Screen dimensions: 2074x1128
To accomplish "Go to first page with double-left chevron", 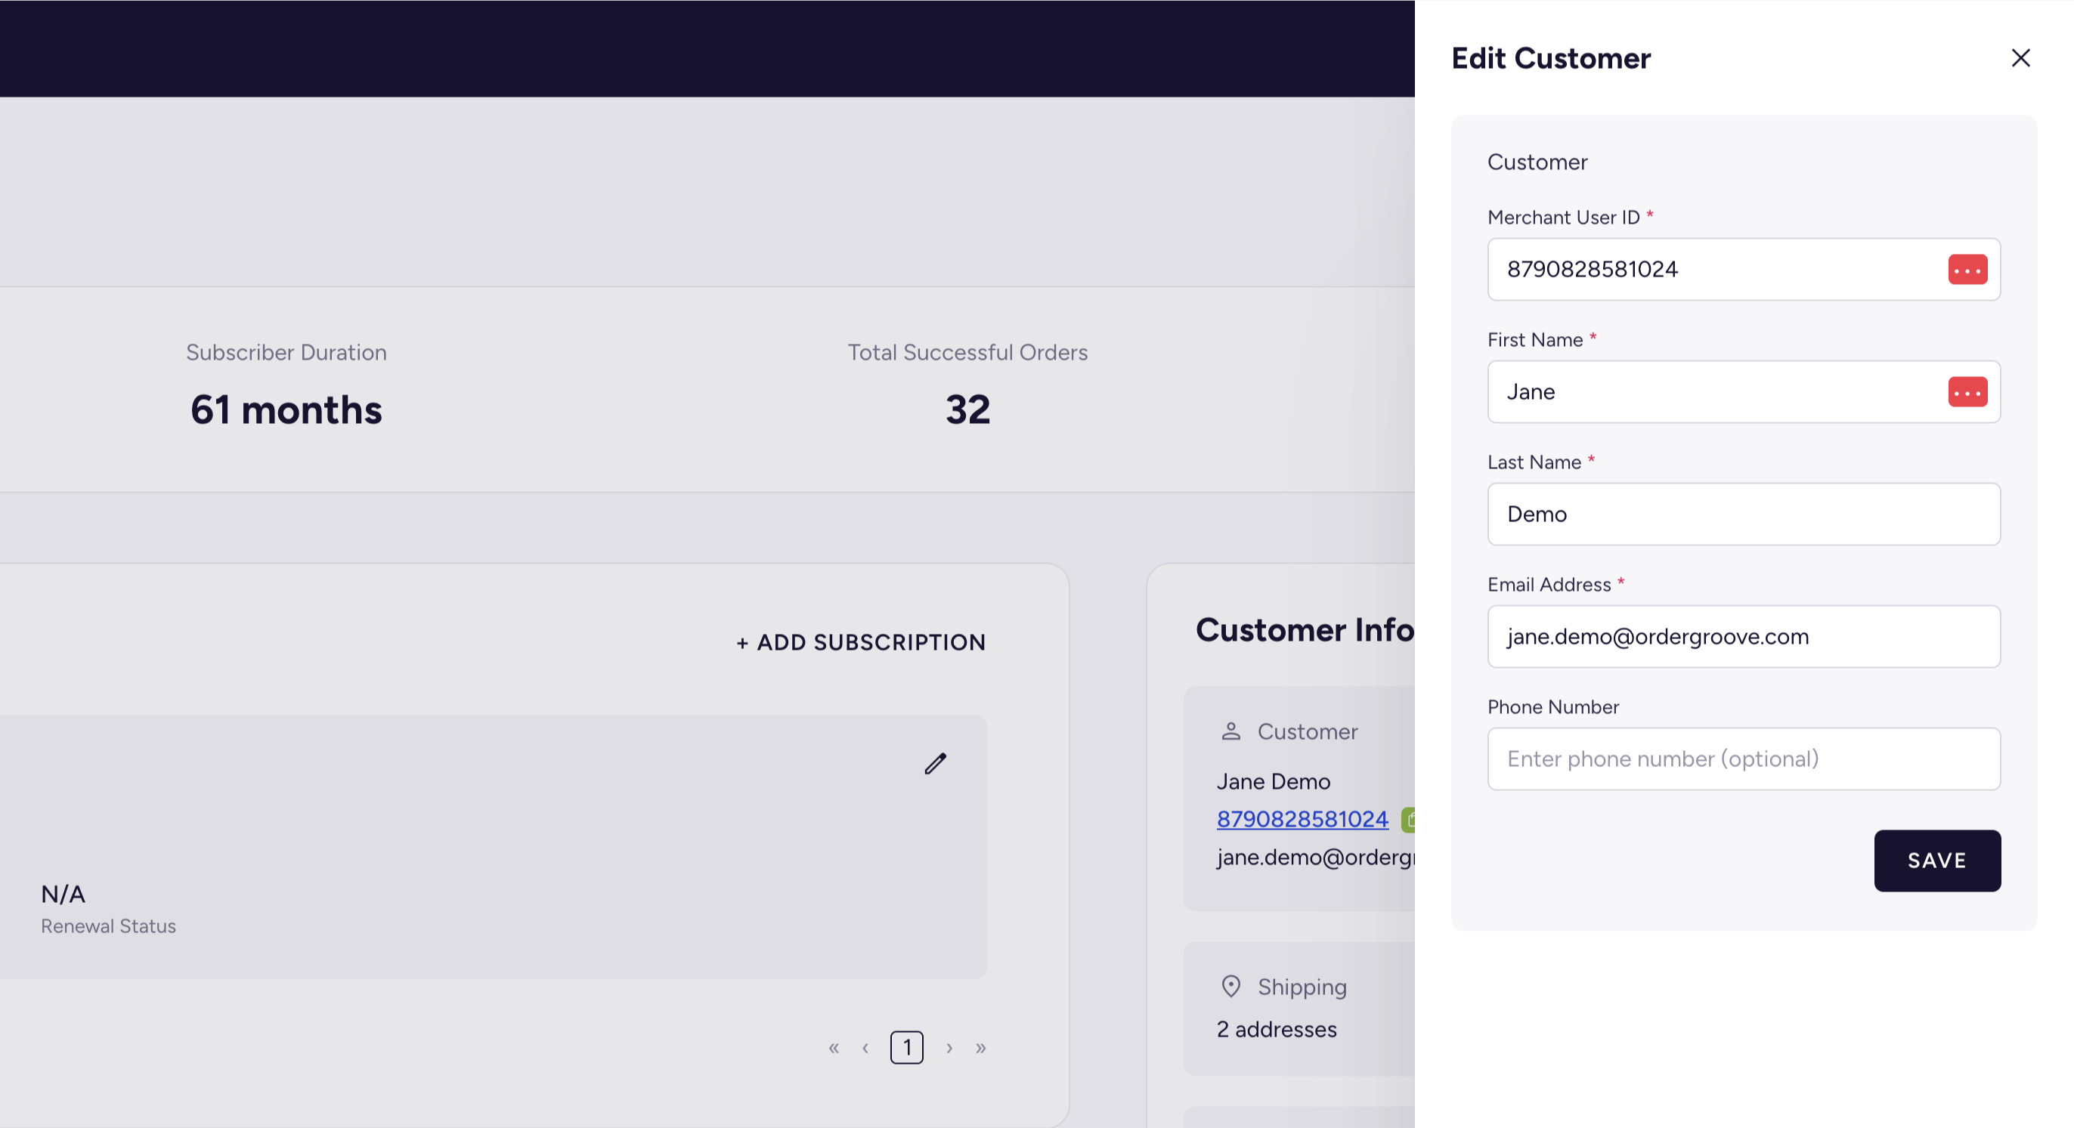I will (x=833, y=1048).
